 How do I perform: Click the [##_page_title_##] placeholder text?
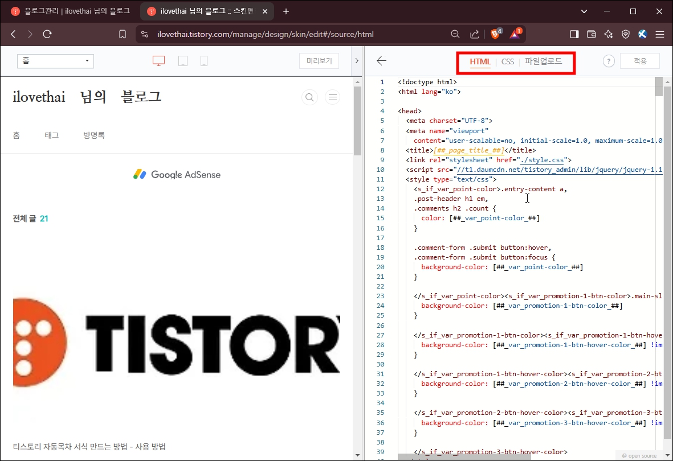click(x=468, y=150)
